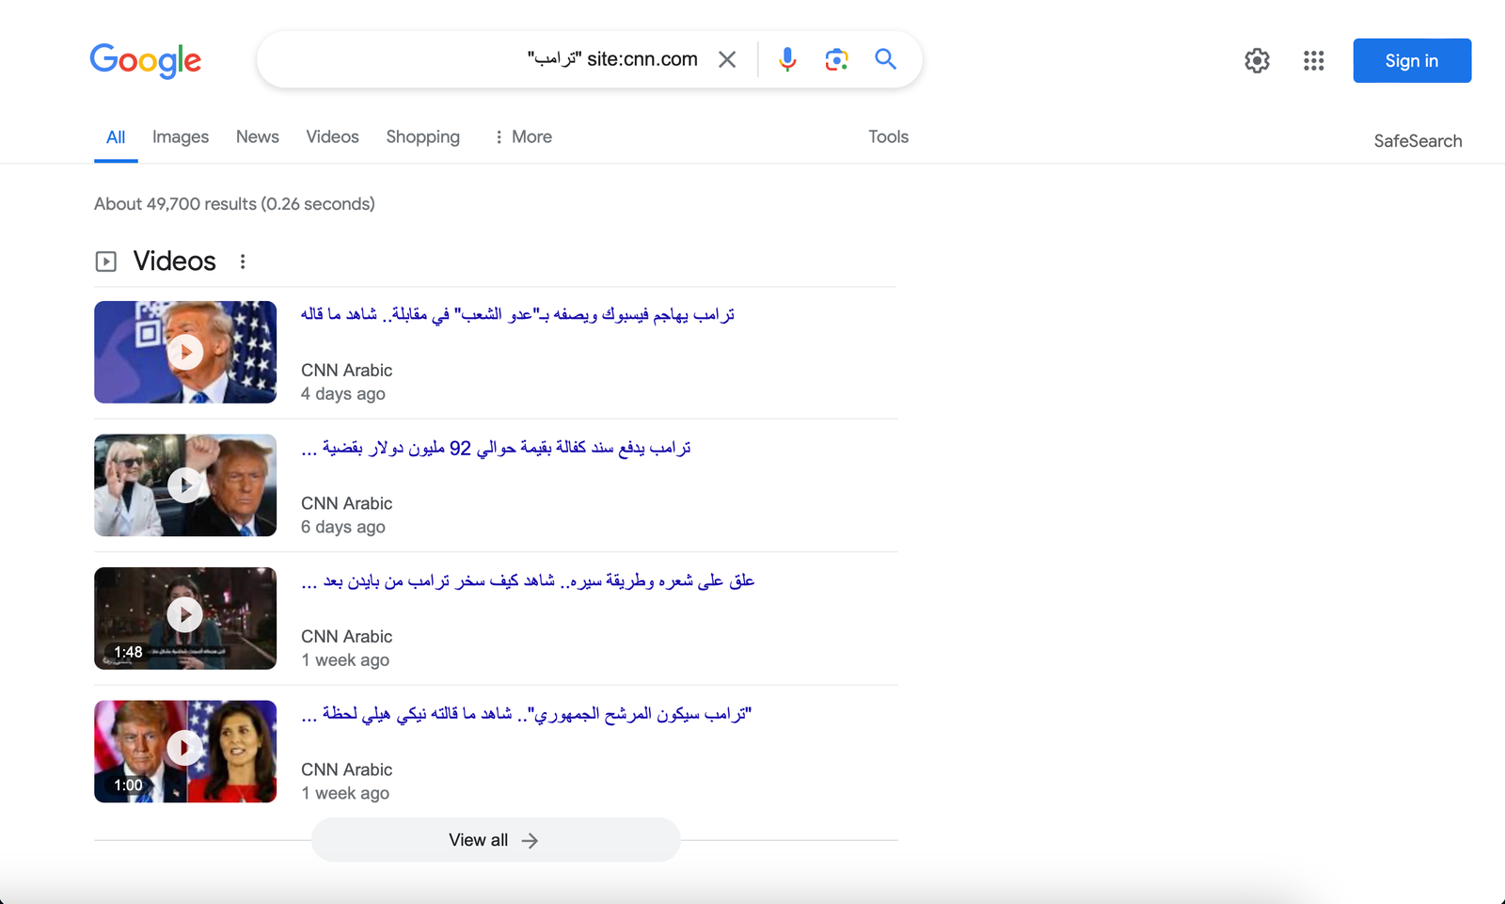Open the SafeSearch settings
The height and width of the screenshot is (904, 1505).
[x=1418, y=141]
